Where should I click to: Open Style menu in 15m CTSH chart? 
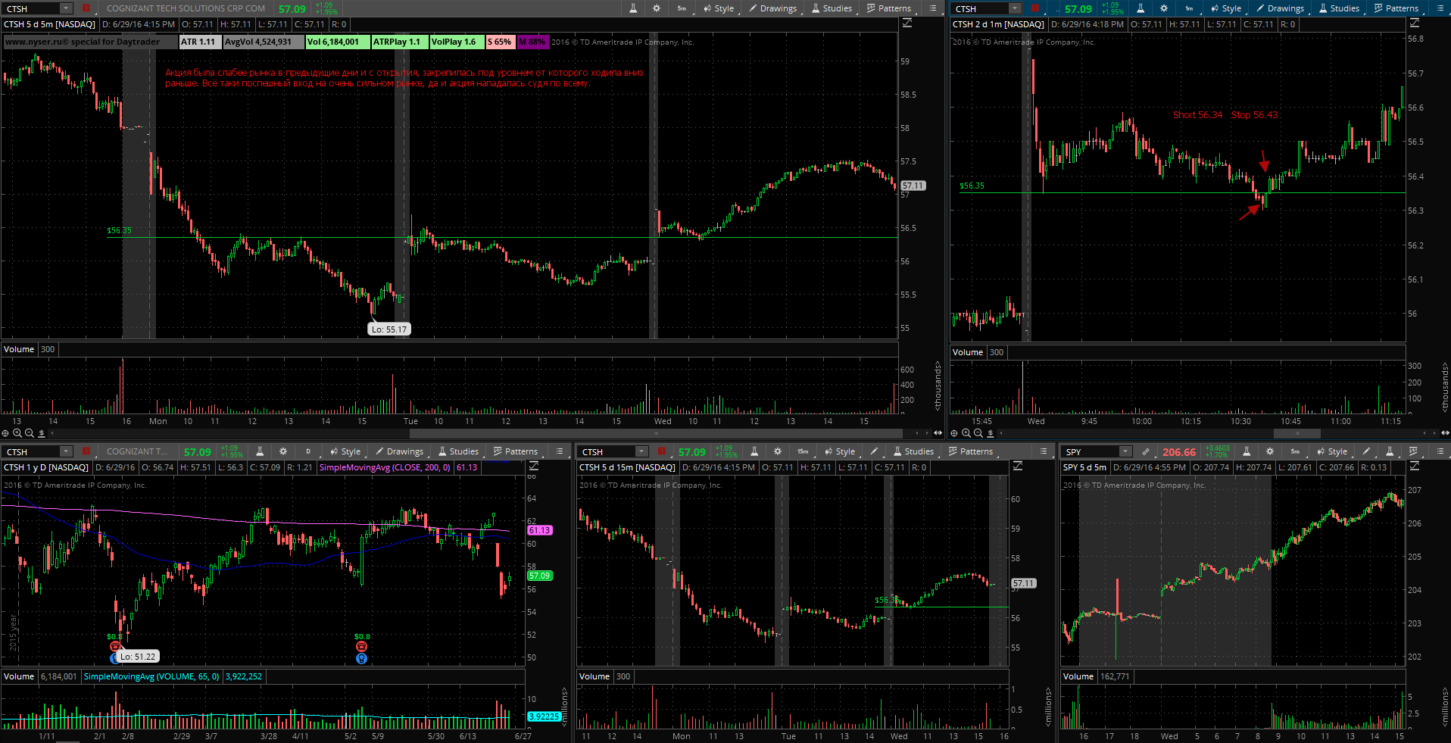[839, 451]
